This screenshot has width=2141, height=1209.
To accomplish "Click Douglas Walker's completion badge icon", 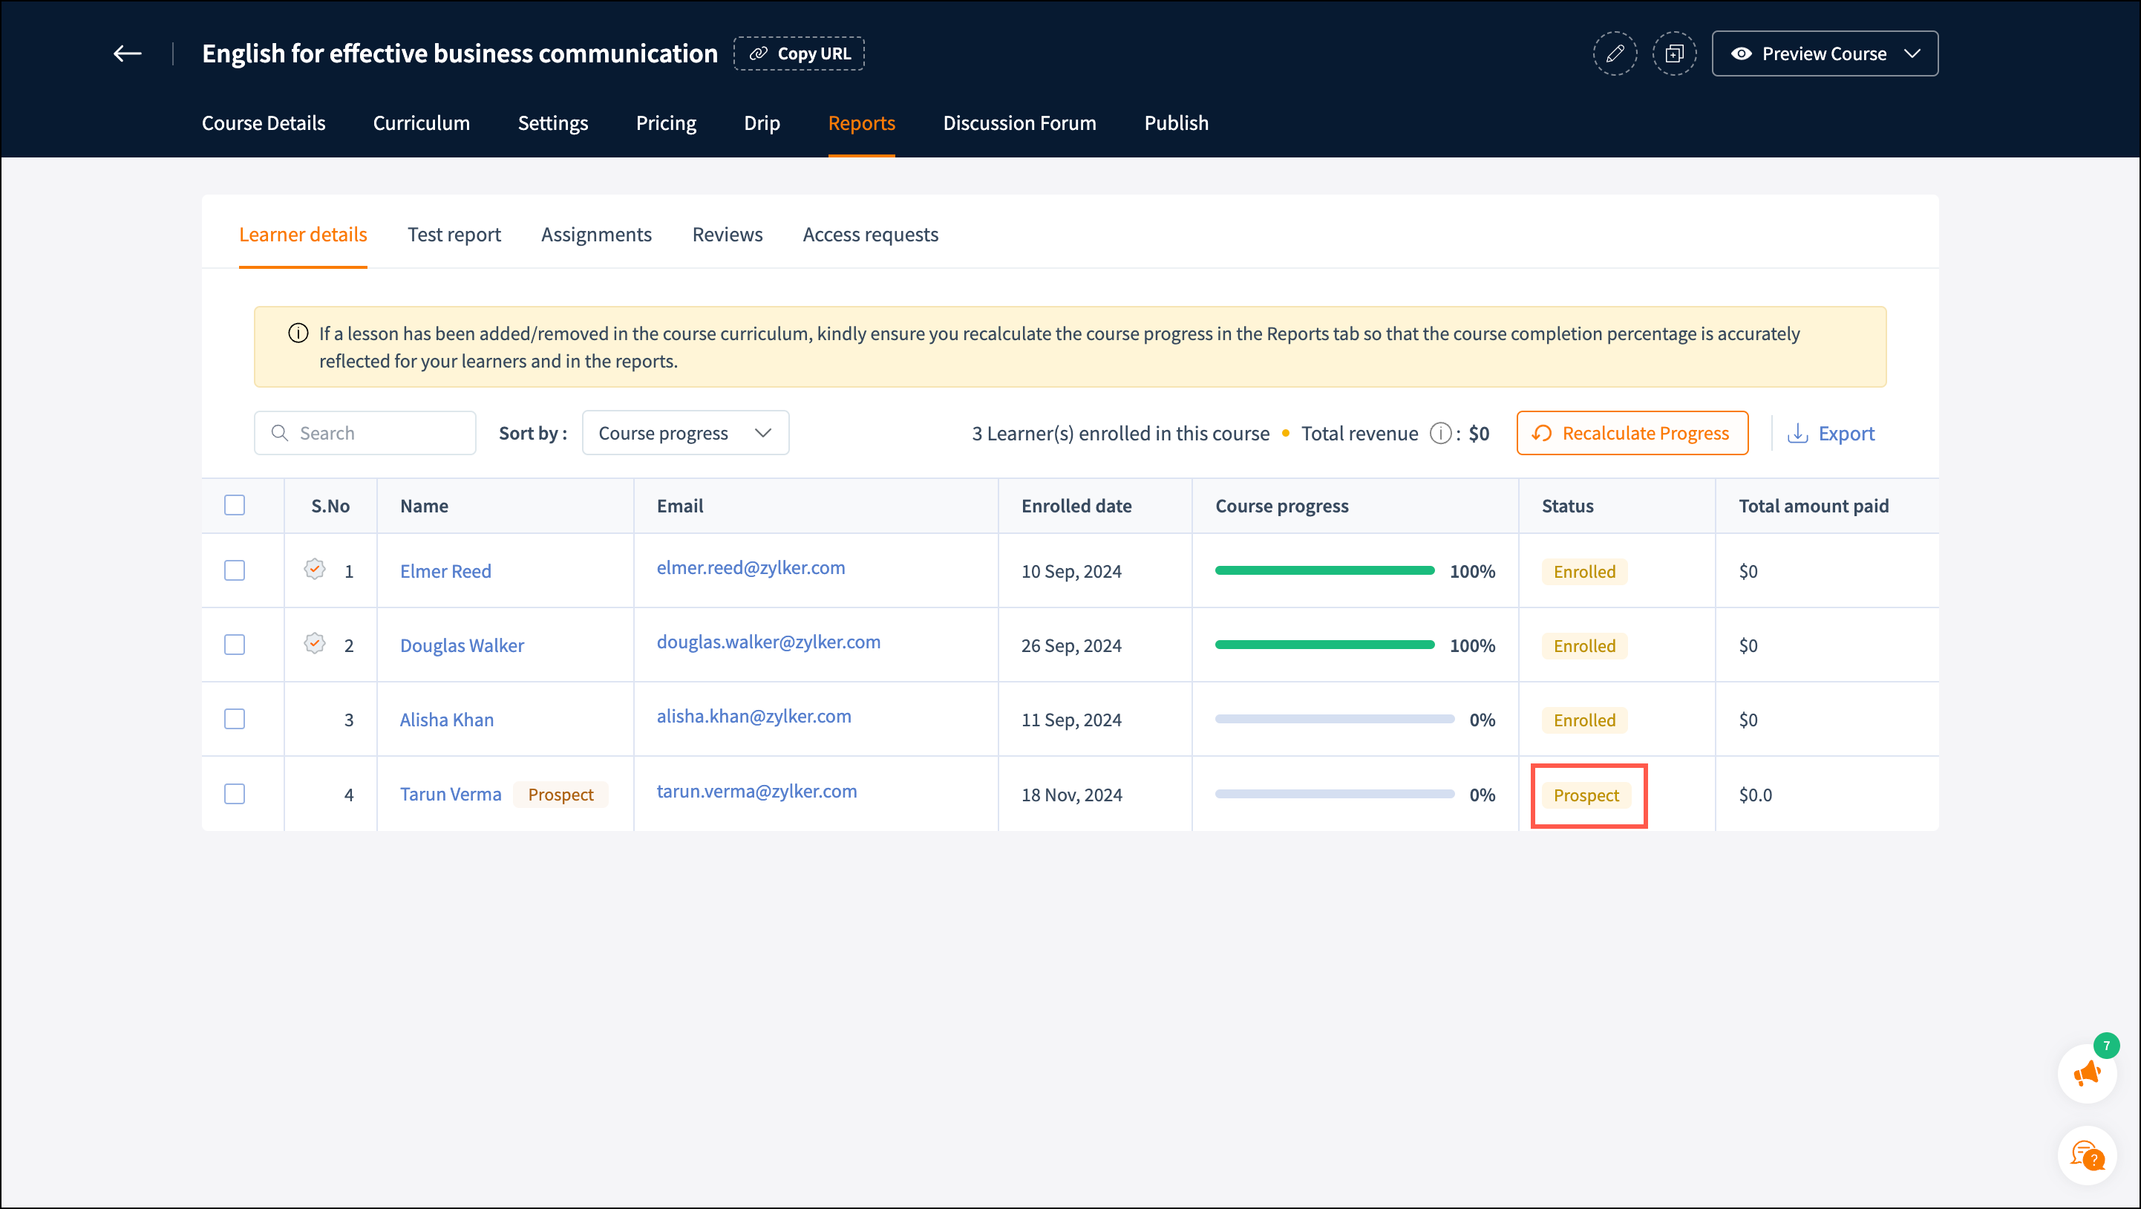I will coord(314,644).
